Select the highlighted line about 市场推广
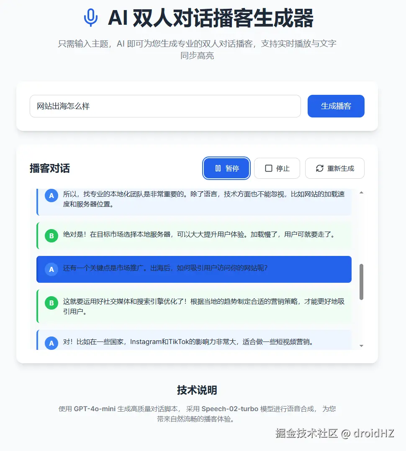This screenshot has width=406, height=451. coord(194,269)
